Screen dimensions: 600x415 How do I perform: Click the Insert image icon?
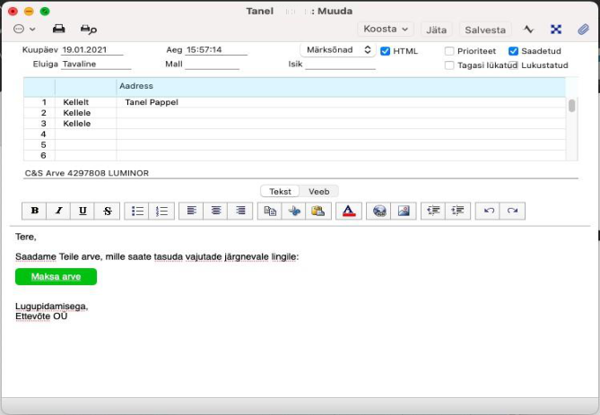404,211
